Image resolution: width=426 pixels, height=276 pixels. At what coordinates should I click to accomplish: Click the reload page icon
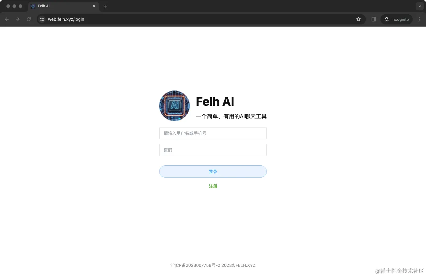click(29, 19)
